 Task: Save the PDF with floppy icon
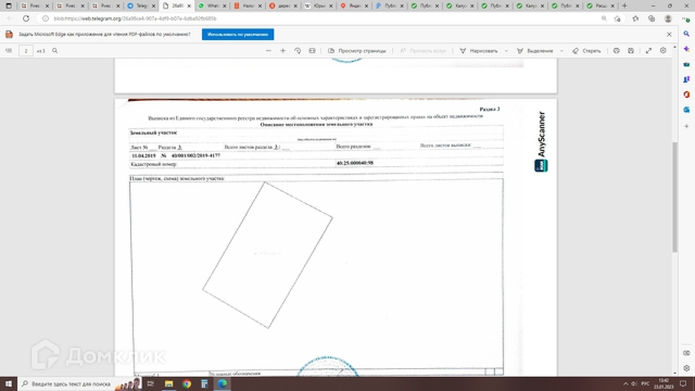[631, 51]
